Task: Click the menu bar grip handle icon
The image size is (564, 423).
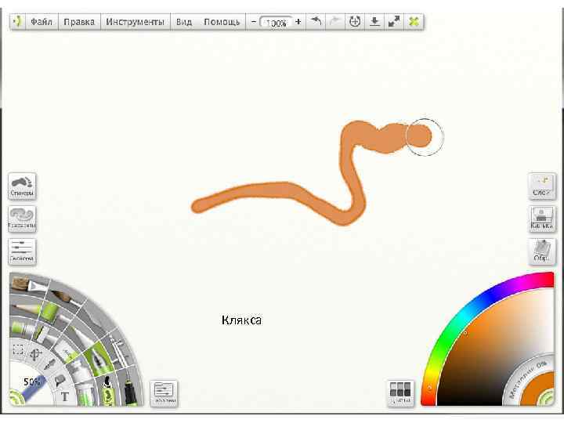Action: point(17,22)
